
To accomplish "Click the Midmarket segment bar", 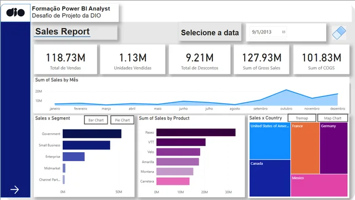I will [x=64, y=168].
